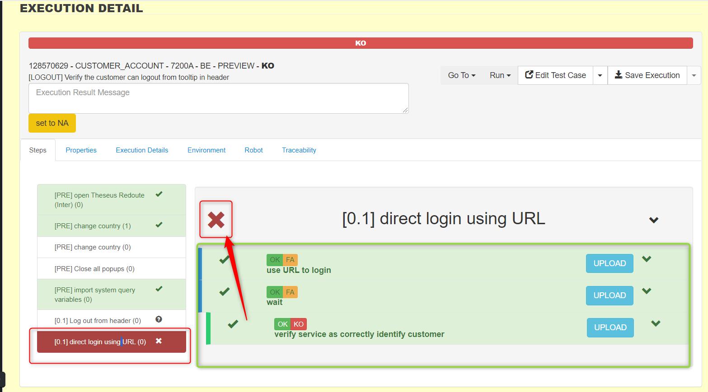Expand details chevron for 'use URL to login'

pyautogui.click(x=647, y=259)
